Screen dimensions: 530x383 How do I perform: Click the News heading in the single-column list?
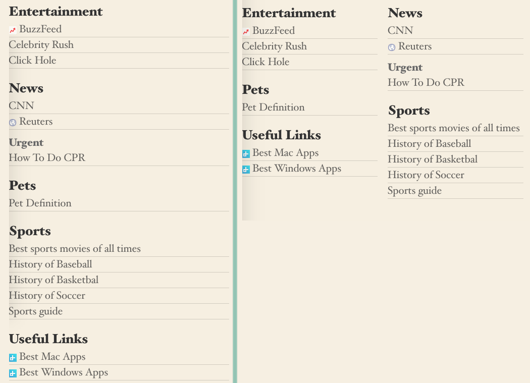tap(26, 88)
